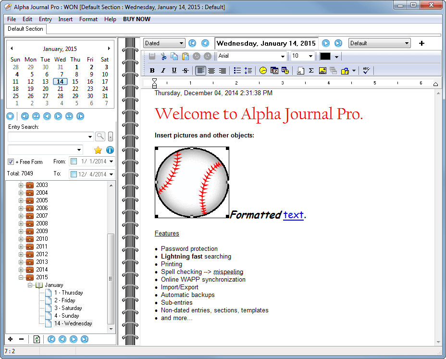Toggle bold formatting in the toolbar
This screenshot has width=446, height=359.
153,70
